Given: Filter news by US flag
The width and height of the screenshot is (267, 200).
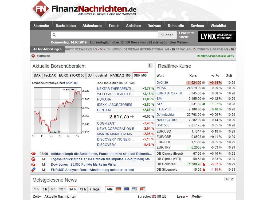Looking at the screenshot, I should click(x=135, y=189).
